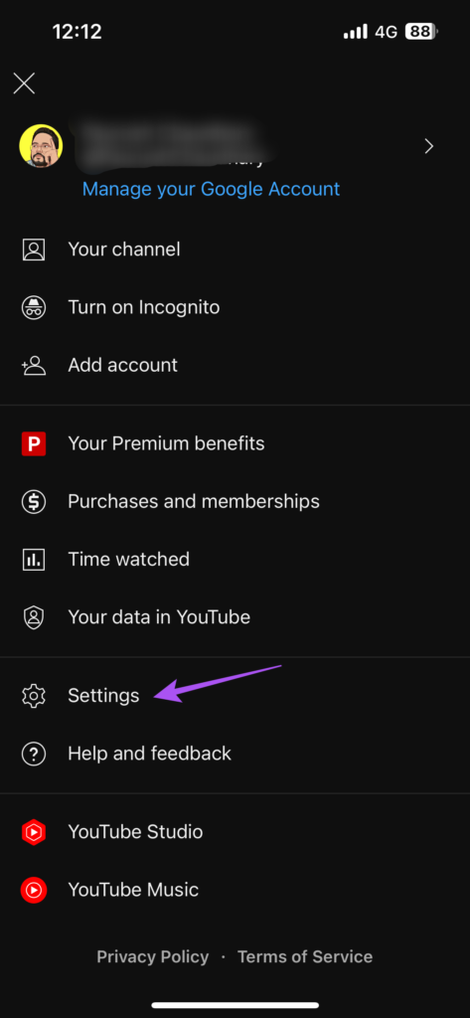
Task: Click the Incognito hat-and-glasses icon
Action: pos(34,307)
